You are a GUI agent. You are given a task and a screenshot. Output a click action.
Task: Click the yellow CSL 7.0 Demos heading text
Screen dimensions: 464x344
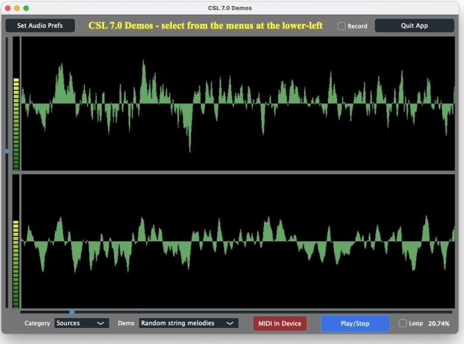pos(205,26)
